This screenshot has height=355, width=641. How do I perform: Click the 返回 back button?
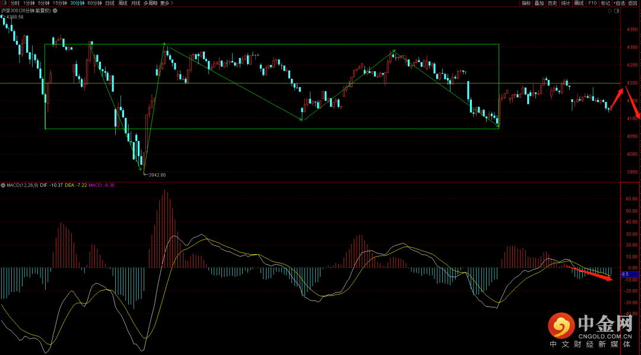(633, 3)
